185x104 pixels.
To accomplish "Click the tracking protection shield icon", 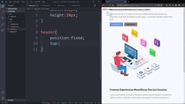I will [x=118, y=5].
